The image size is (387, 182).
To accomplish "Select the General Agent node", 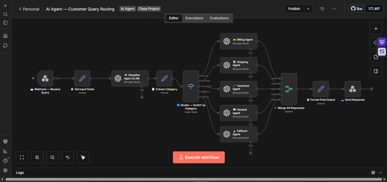I will pyautogui.click(x=239, y=113).
